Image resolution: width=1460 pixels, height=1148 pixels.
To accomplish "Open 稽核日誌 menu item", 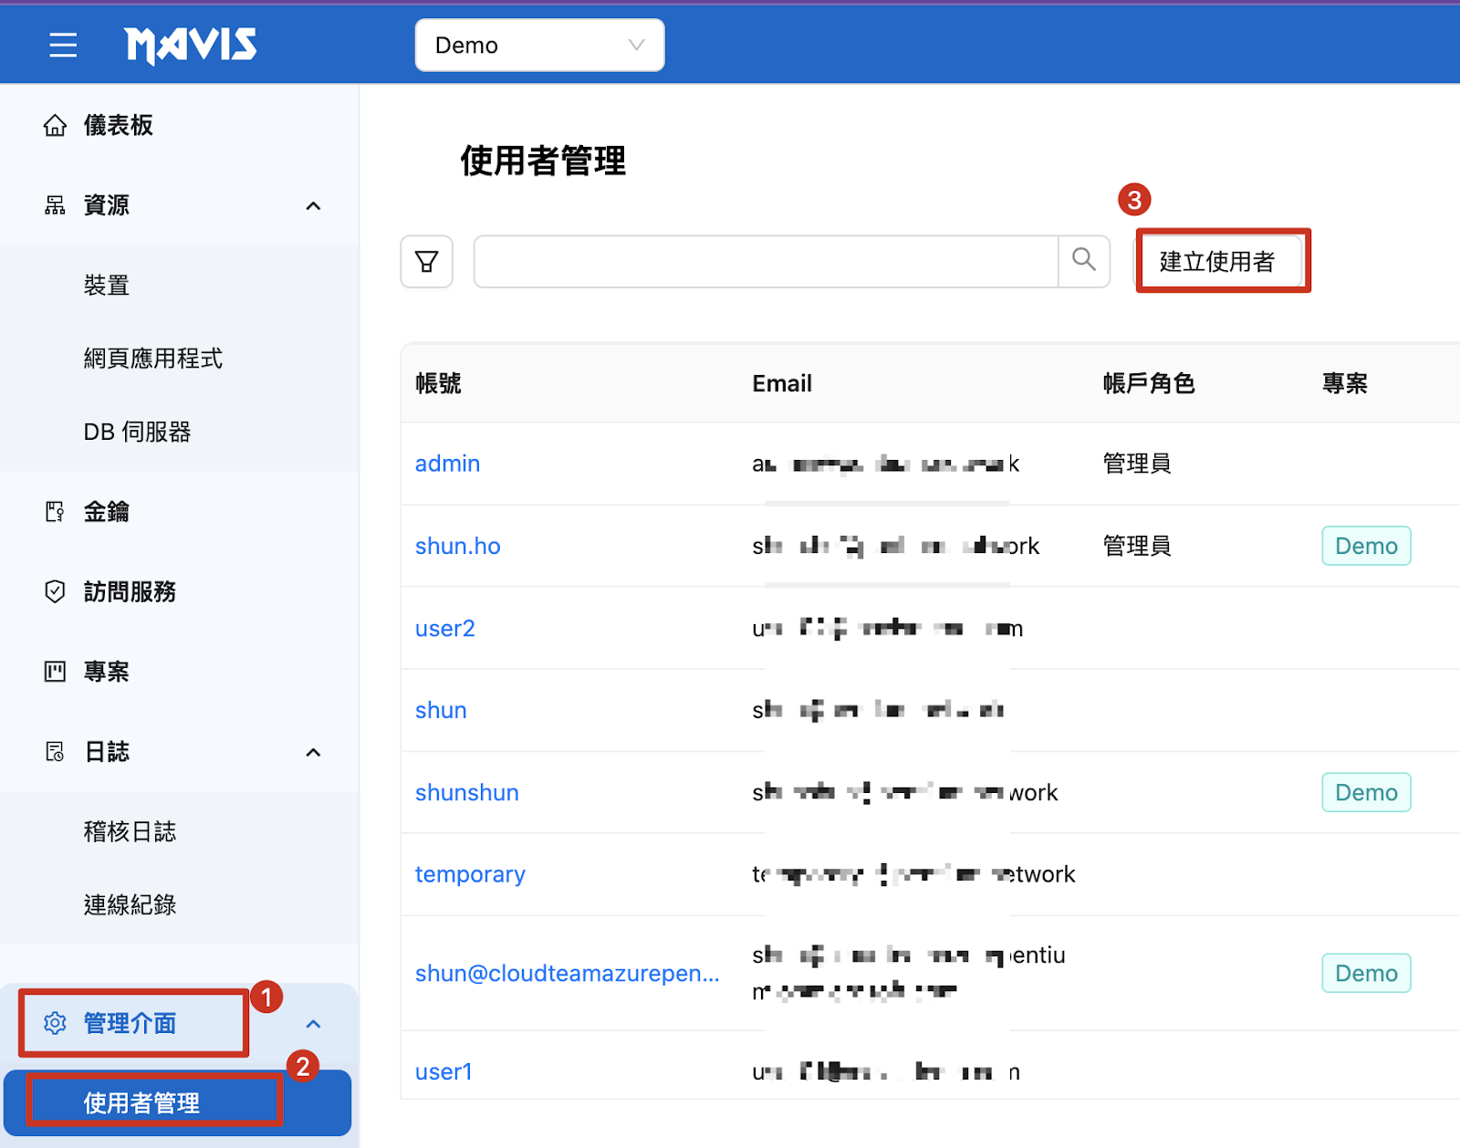I will pyautogui.click(x=130, y=831).
